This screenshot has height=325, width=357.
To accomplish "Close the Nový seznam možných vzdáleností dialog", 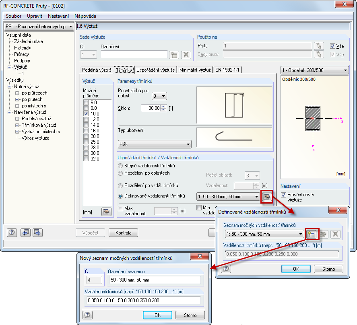I will pyautogui.click(x=200, y=256).
